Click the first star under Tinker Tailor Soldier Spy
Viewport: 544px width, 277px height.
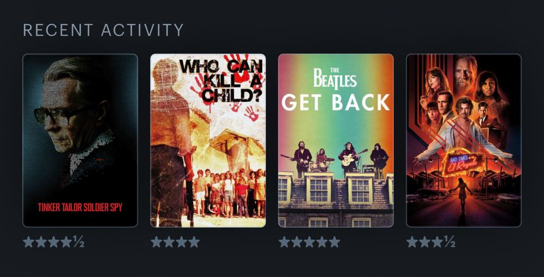pyautogui.click(x=28, y=242)
